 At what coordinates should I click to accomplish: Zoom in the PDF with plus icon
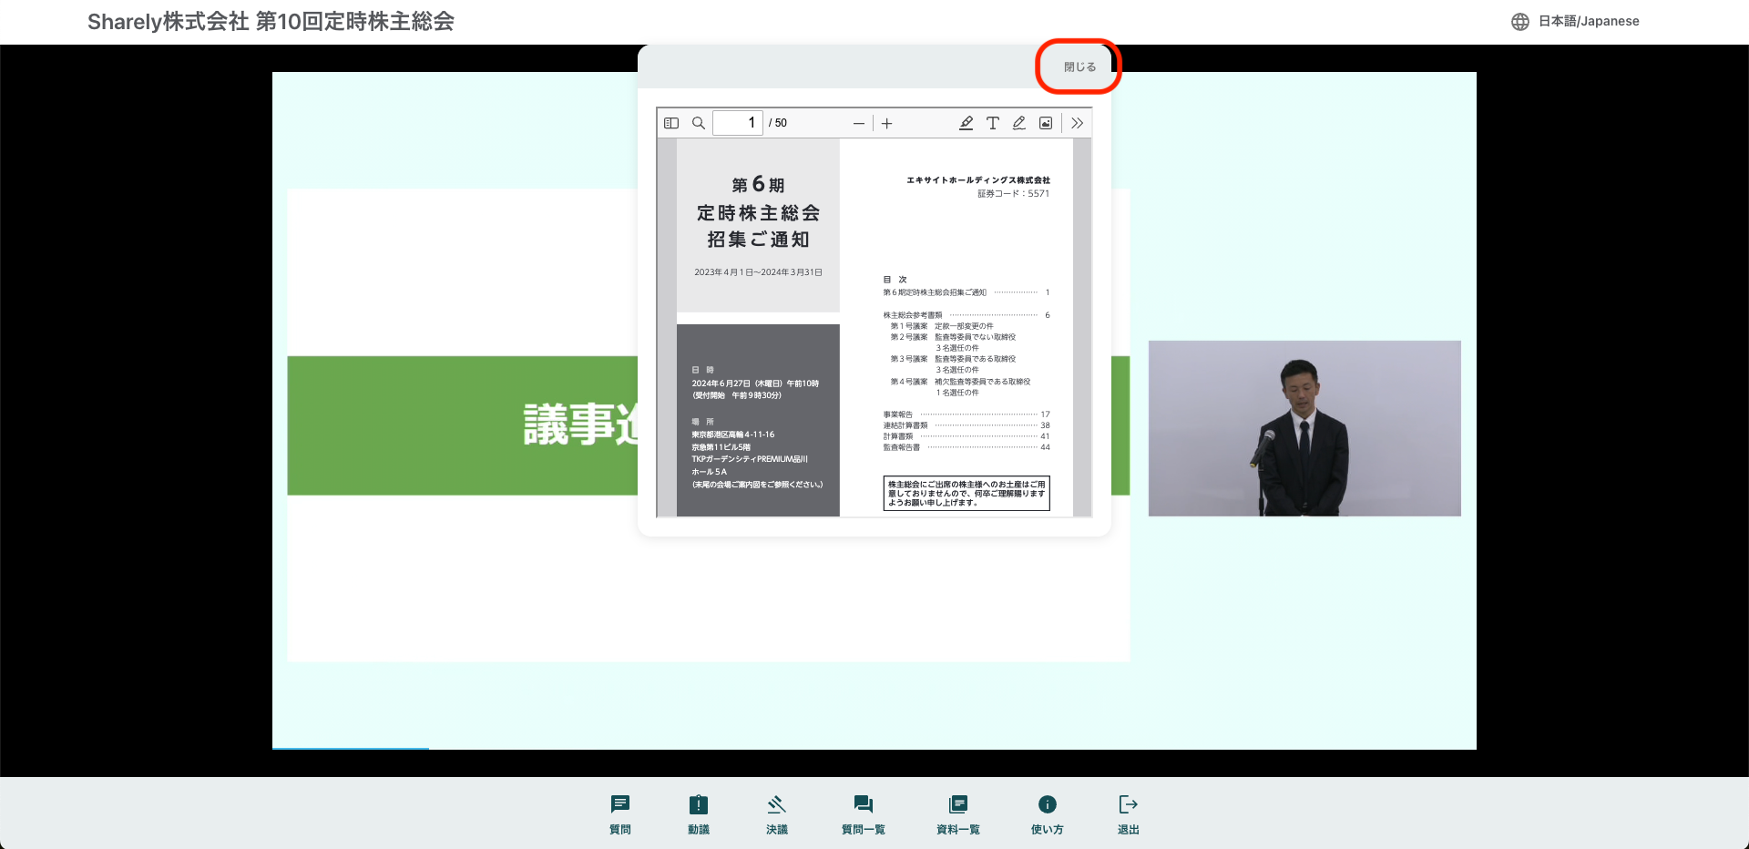886,123
